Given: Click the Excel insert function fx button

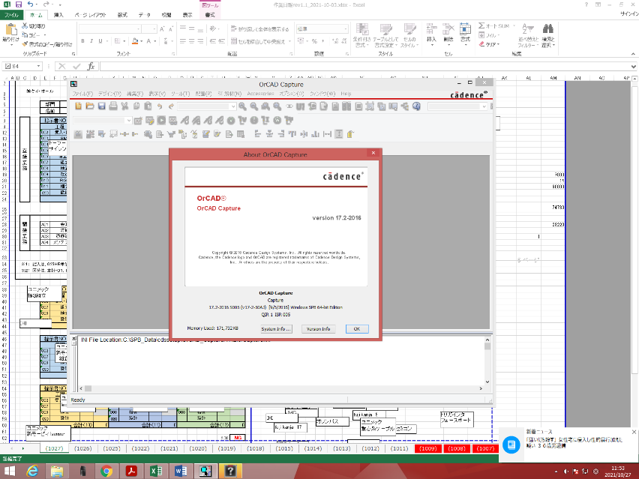Looking at the screenshot, I should click(91, 66).
